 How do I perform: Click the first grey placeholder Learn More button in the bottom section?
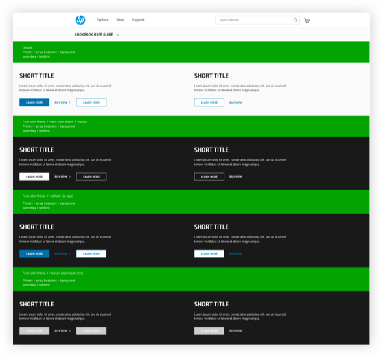click(x=34, y=331)
